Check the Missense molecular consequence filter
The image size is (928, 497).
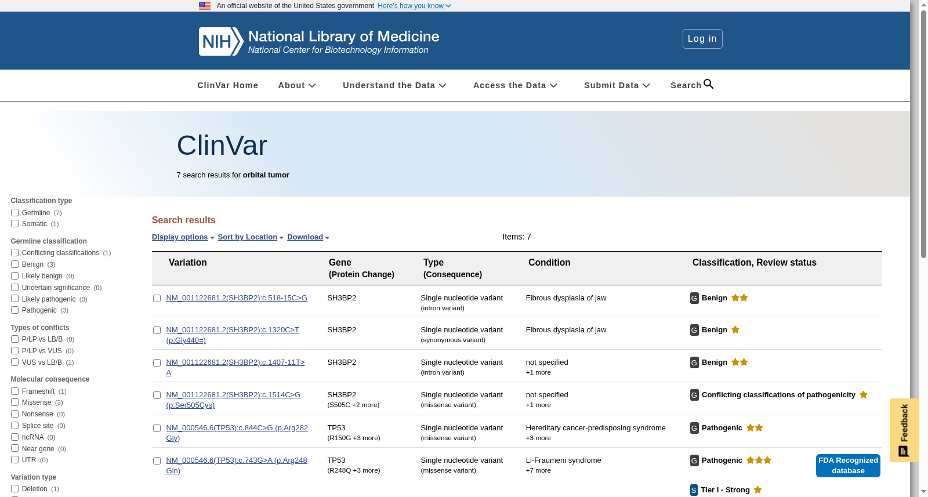pyautogui.click(x=14, y=402)
